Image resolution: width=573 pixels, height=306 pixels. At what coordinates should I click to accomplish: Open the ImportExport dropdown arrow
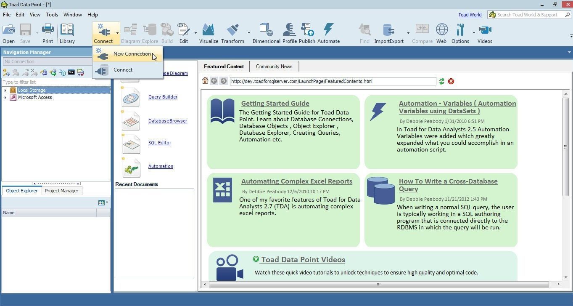point(408,33)
